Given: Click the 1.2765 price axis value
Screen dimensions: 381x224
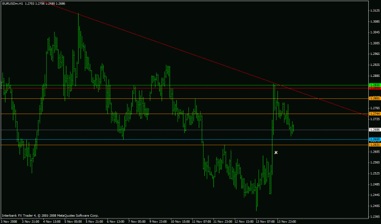Looking at the screenshot, I should pos(374,108).
